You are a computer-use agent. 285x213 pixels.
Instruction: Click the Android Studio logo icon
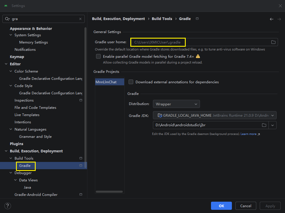6,6
